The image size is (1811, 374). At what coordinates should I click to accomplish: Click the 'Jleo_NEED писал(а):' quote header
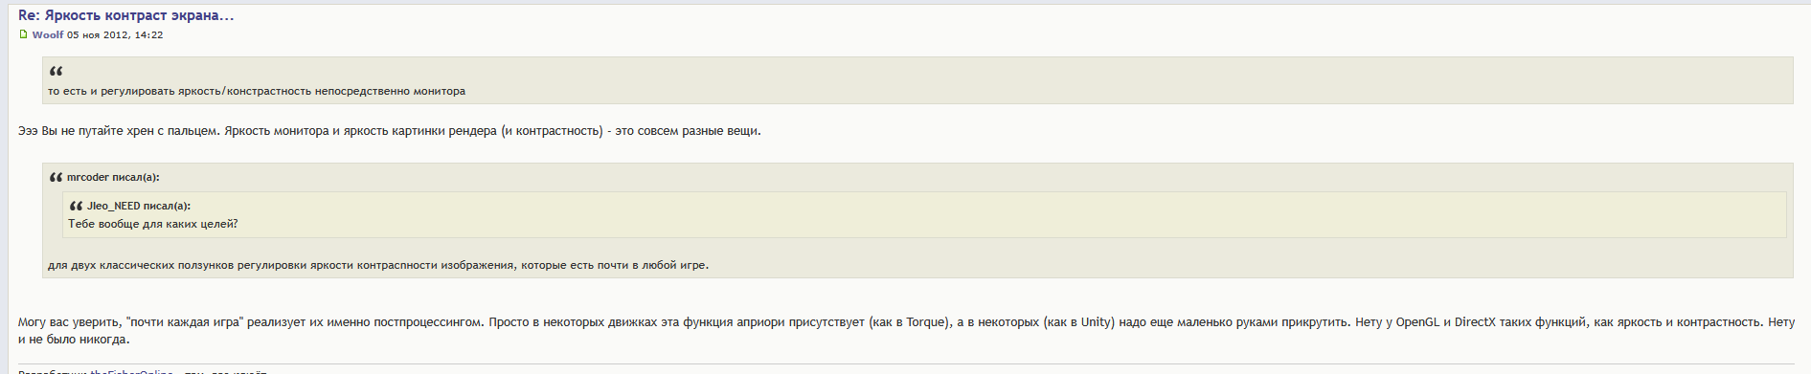tap(139, 206)
